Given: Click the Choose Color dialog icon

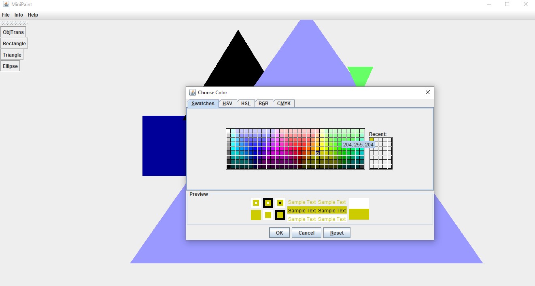Looking at the screenshot, I should tap(193, 92).
